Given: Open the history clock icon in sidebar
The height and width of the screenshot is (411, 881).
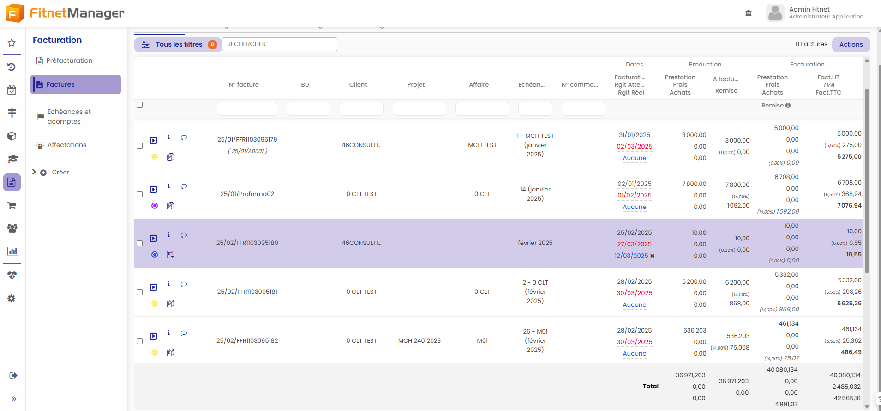Looking at the screenshot, I should tap(12, 67).
